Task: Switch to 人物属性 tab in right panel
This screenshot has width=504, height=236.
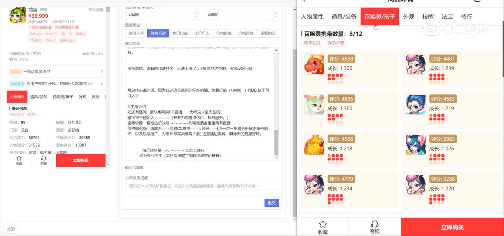Action: pyautogui.click(x=312, y=17)
